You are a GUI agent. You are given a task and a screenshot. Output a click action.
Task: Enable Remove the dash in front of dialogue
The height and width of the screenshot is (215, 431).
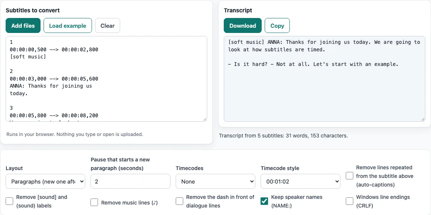(179, 201)
